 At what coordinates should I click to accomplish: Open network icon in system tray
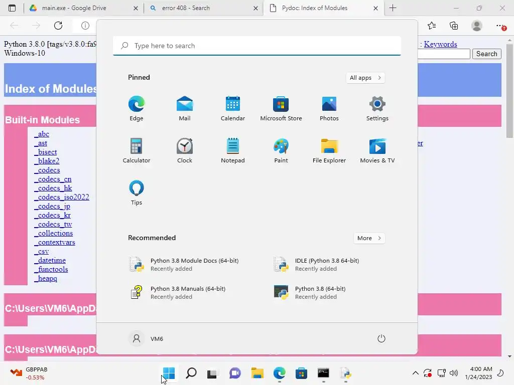tap(442, 373)
